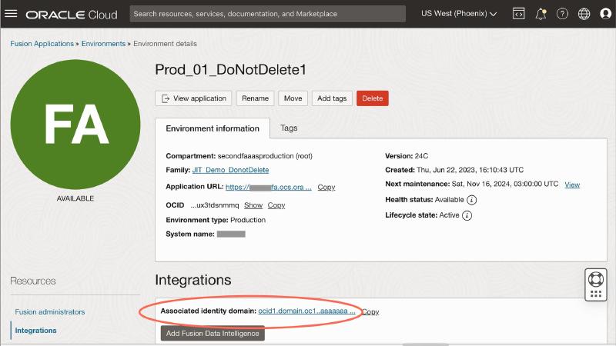Open Fusion administrators resource section
The image size is (616, 346).
[50, 311]
